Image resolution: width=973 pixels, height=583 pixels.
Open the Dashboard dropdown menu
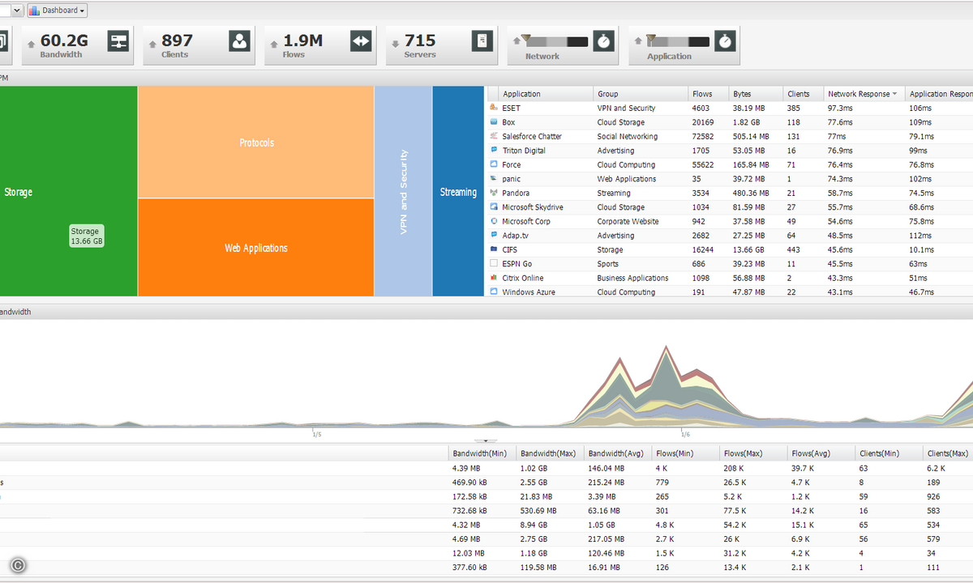click(x=58, y=11)
